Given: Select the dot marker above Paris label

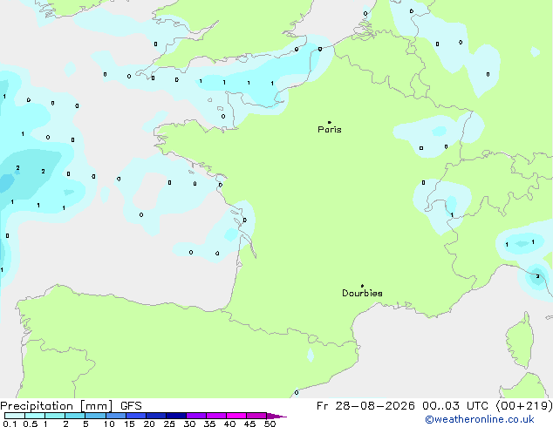Looking at the screenshot, I should click(330, 122).
